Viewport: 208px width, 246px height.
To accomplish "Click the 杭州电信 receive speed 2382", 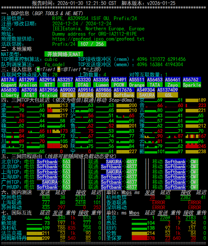I will [x=186, y=197].
